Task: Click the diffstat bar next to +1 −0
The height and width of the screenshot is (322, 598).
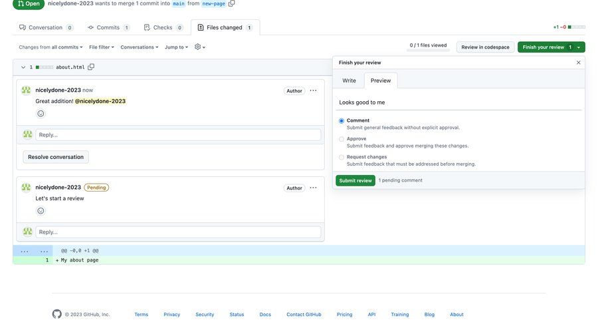Action: pos(577,27)
